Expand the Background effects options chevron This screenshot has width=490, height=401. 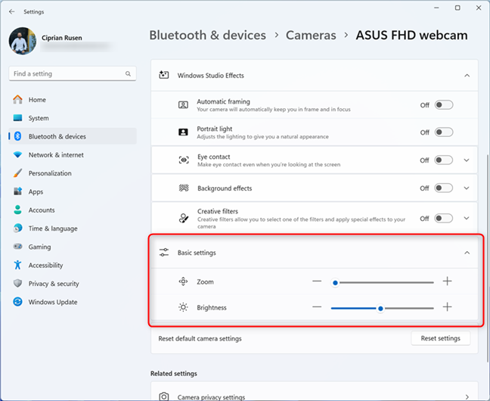pyautogui.click(x=467, y=188)
